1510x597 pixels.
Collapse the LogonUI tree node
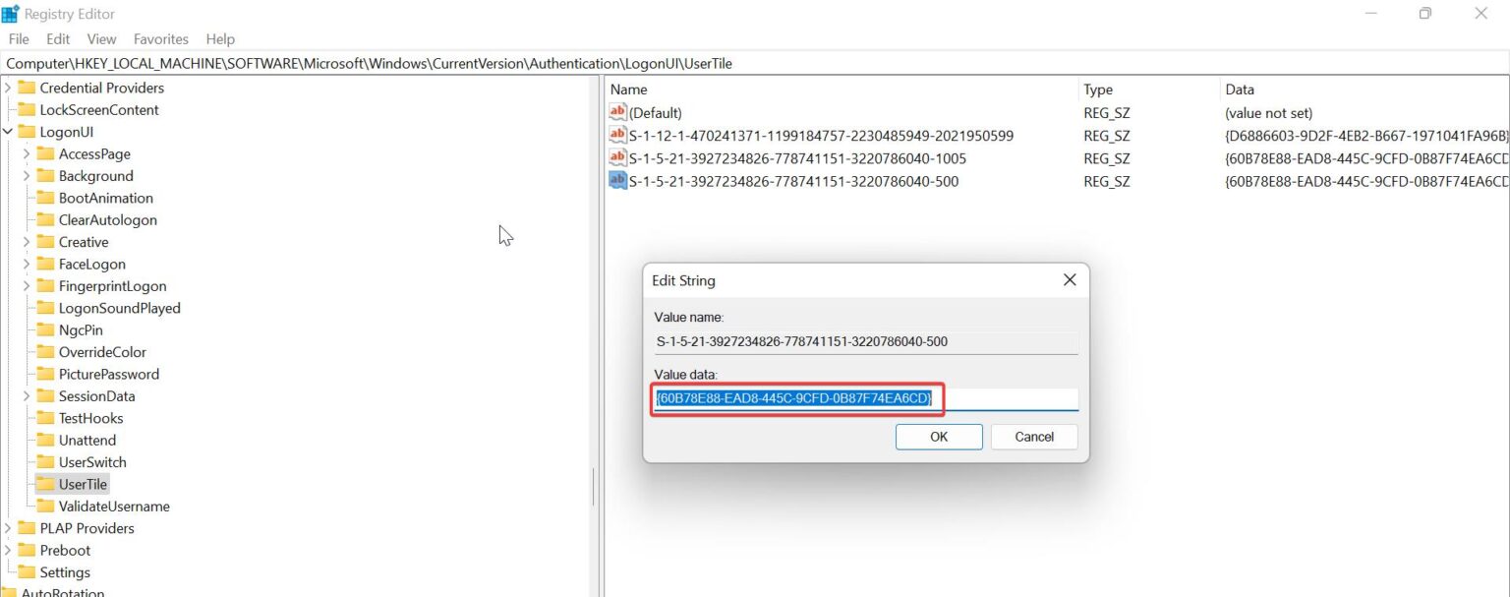8,131
